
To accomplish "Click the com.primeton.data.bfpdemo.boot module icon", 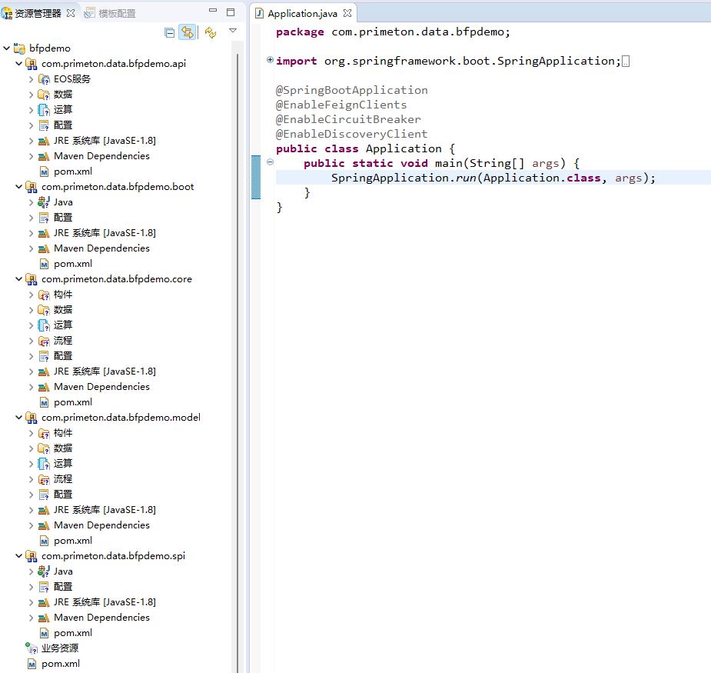I will pos(31,187).
